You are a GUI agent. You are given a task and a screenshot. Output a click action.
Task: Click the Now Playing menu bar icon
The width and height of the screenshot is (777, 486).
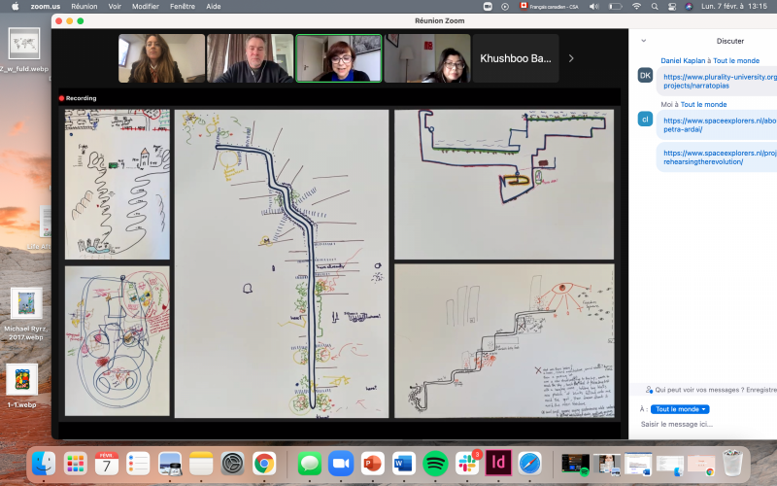[505, 7]
